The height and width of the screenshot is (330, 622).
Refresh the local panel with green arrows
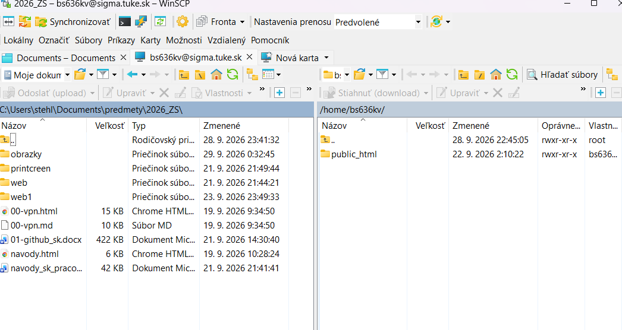click(233, 74)
